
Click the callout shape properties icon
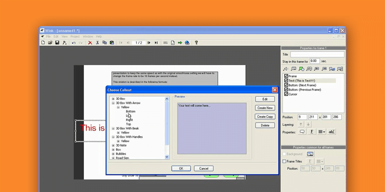(302, 132)
